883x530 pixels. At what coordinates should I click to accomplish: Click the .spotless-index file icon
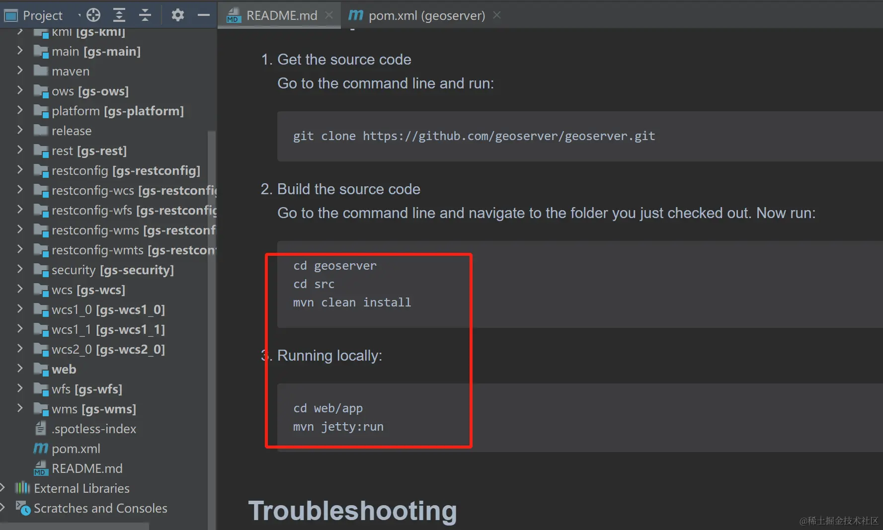point(41,428)
